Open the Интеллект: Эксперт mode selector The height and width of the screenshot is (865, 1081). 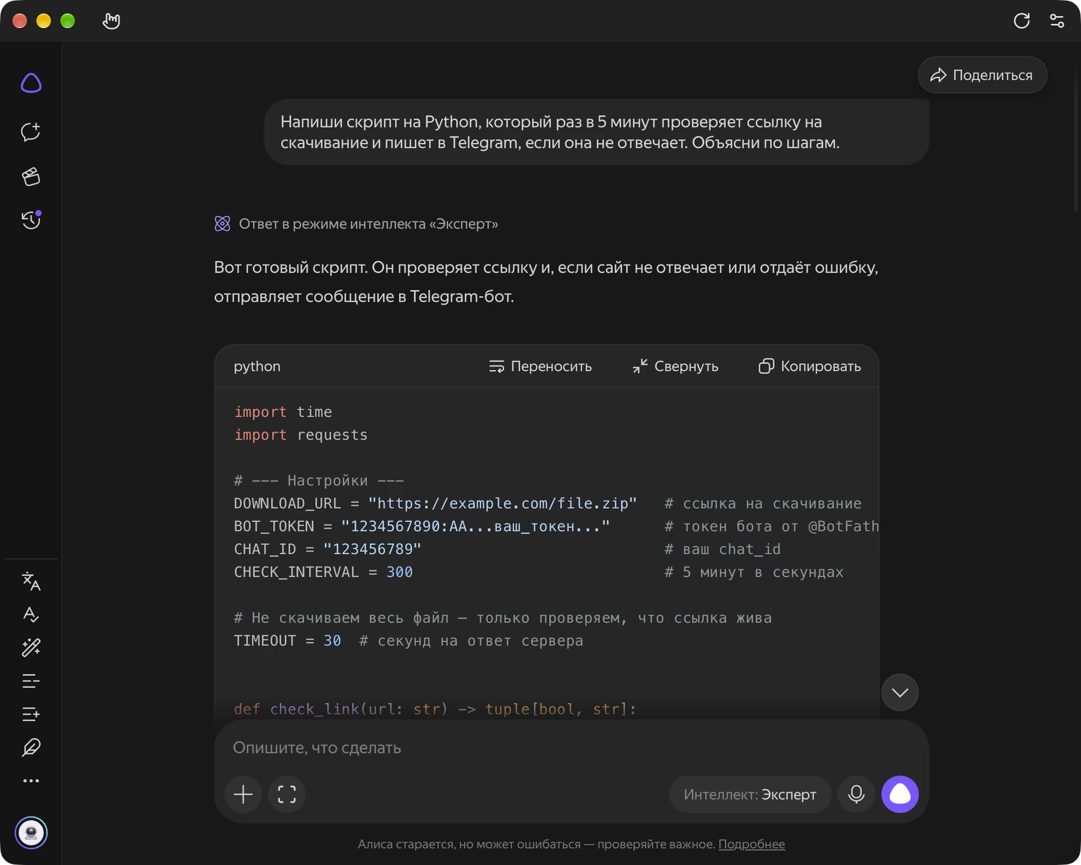[x=750, y=794]
